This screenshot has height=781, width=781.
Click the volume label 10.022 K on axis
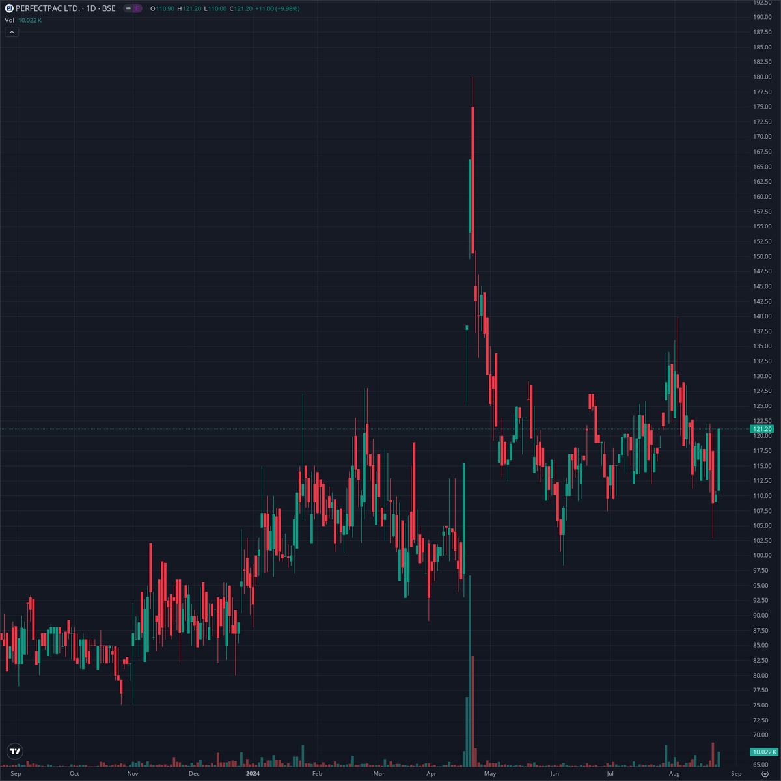764,752
